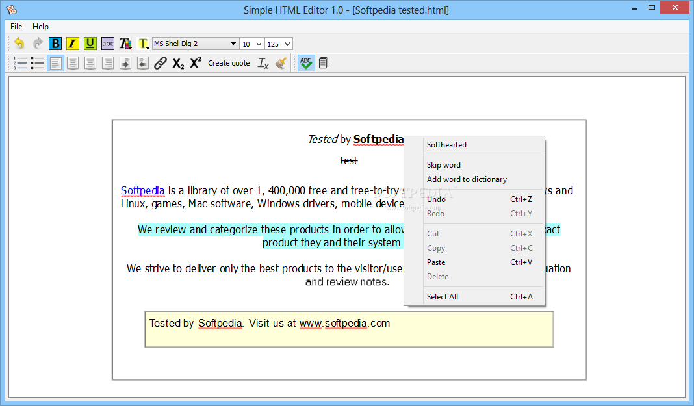Screen dimensions: 694x406
Task: Maximize the Simple HTML Editor window
Action: pos(652,8)
